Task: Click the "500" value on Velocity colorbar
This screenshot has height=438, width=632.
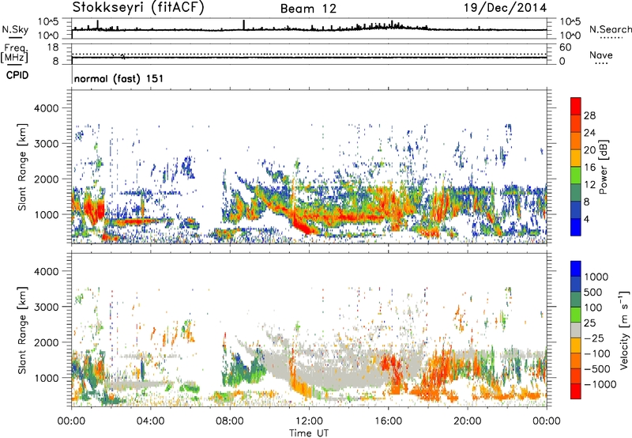Action: tap(593, 292)
